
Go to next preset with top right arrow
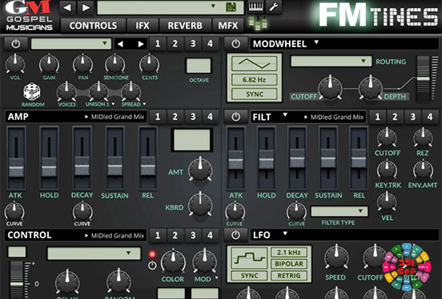[86, 7]
